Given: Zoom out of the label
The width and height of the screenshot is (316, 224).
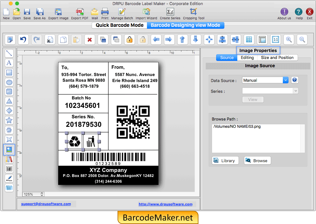Looking at the screenshot, I should [302, 39].
